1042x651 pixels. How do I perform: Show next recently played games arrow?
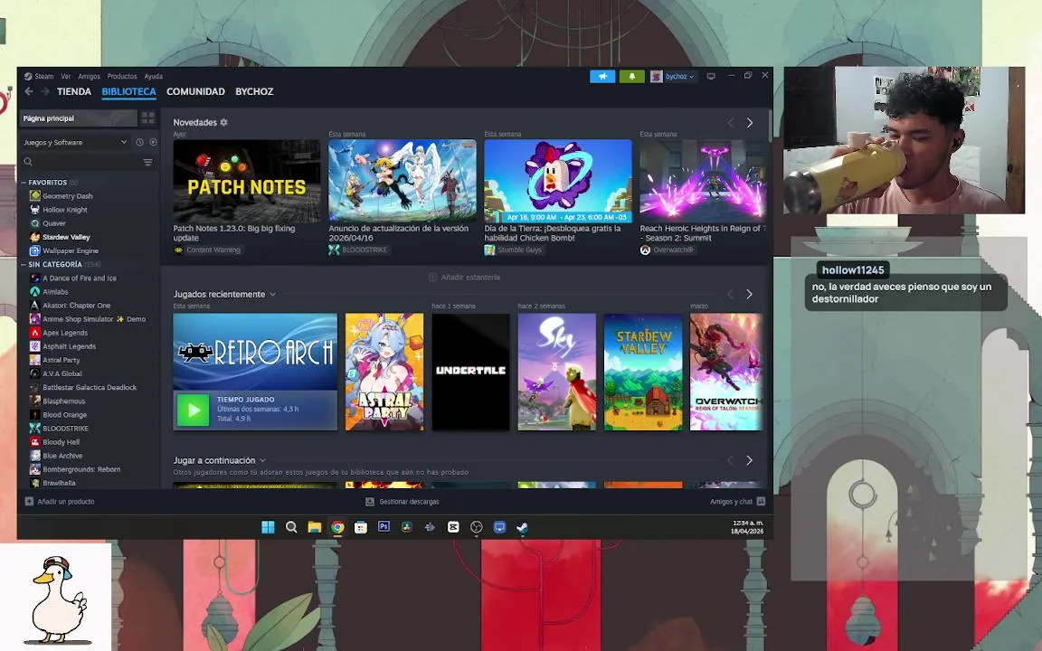pyautogui.click(x=750, y=294)
